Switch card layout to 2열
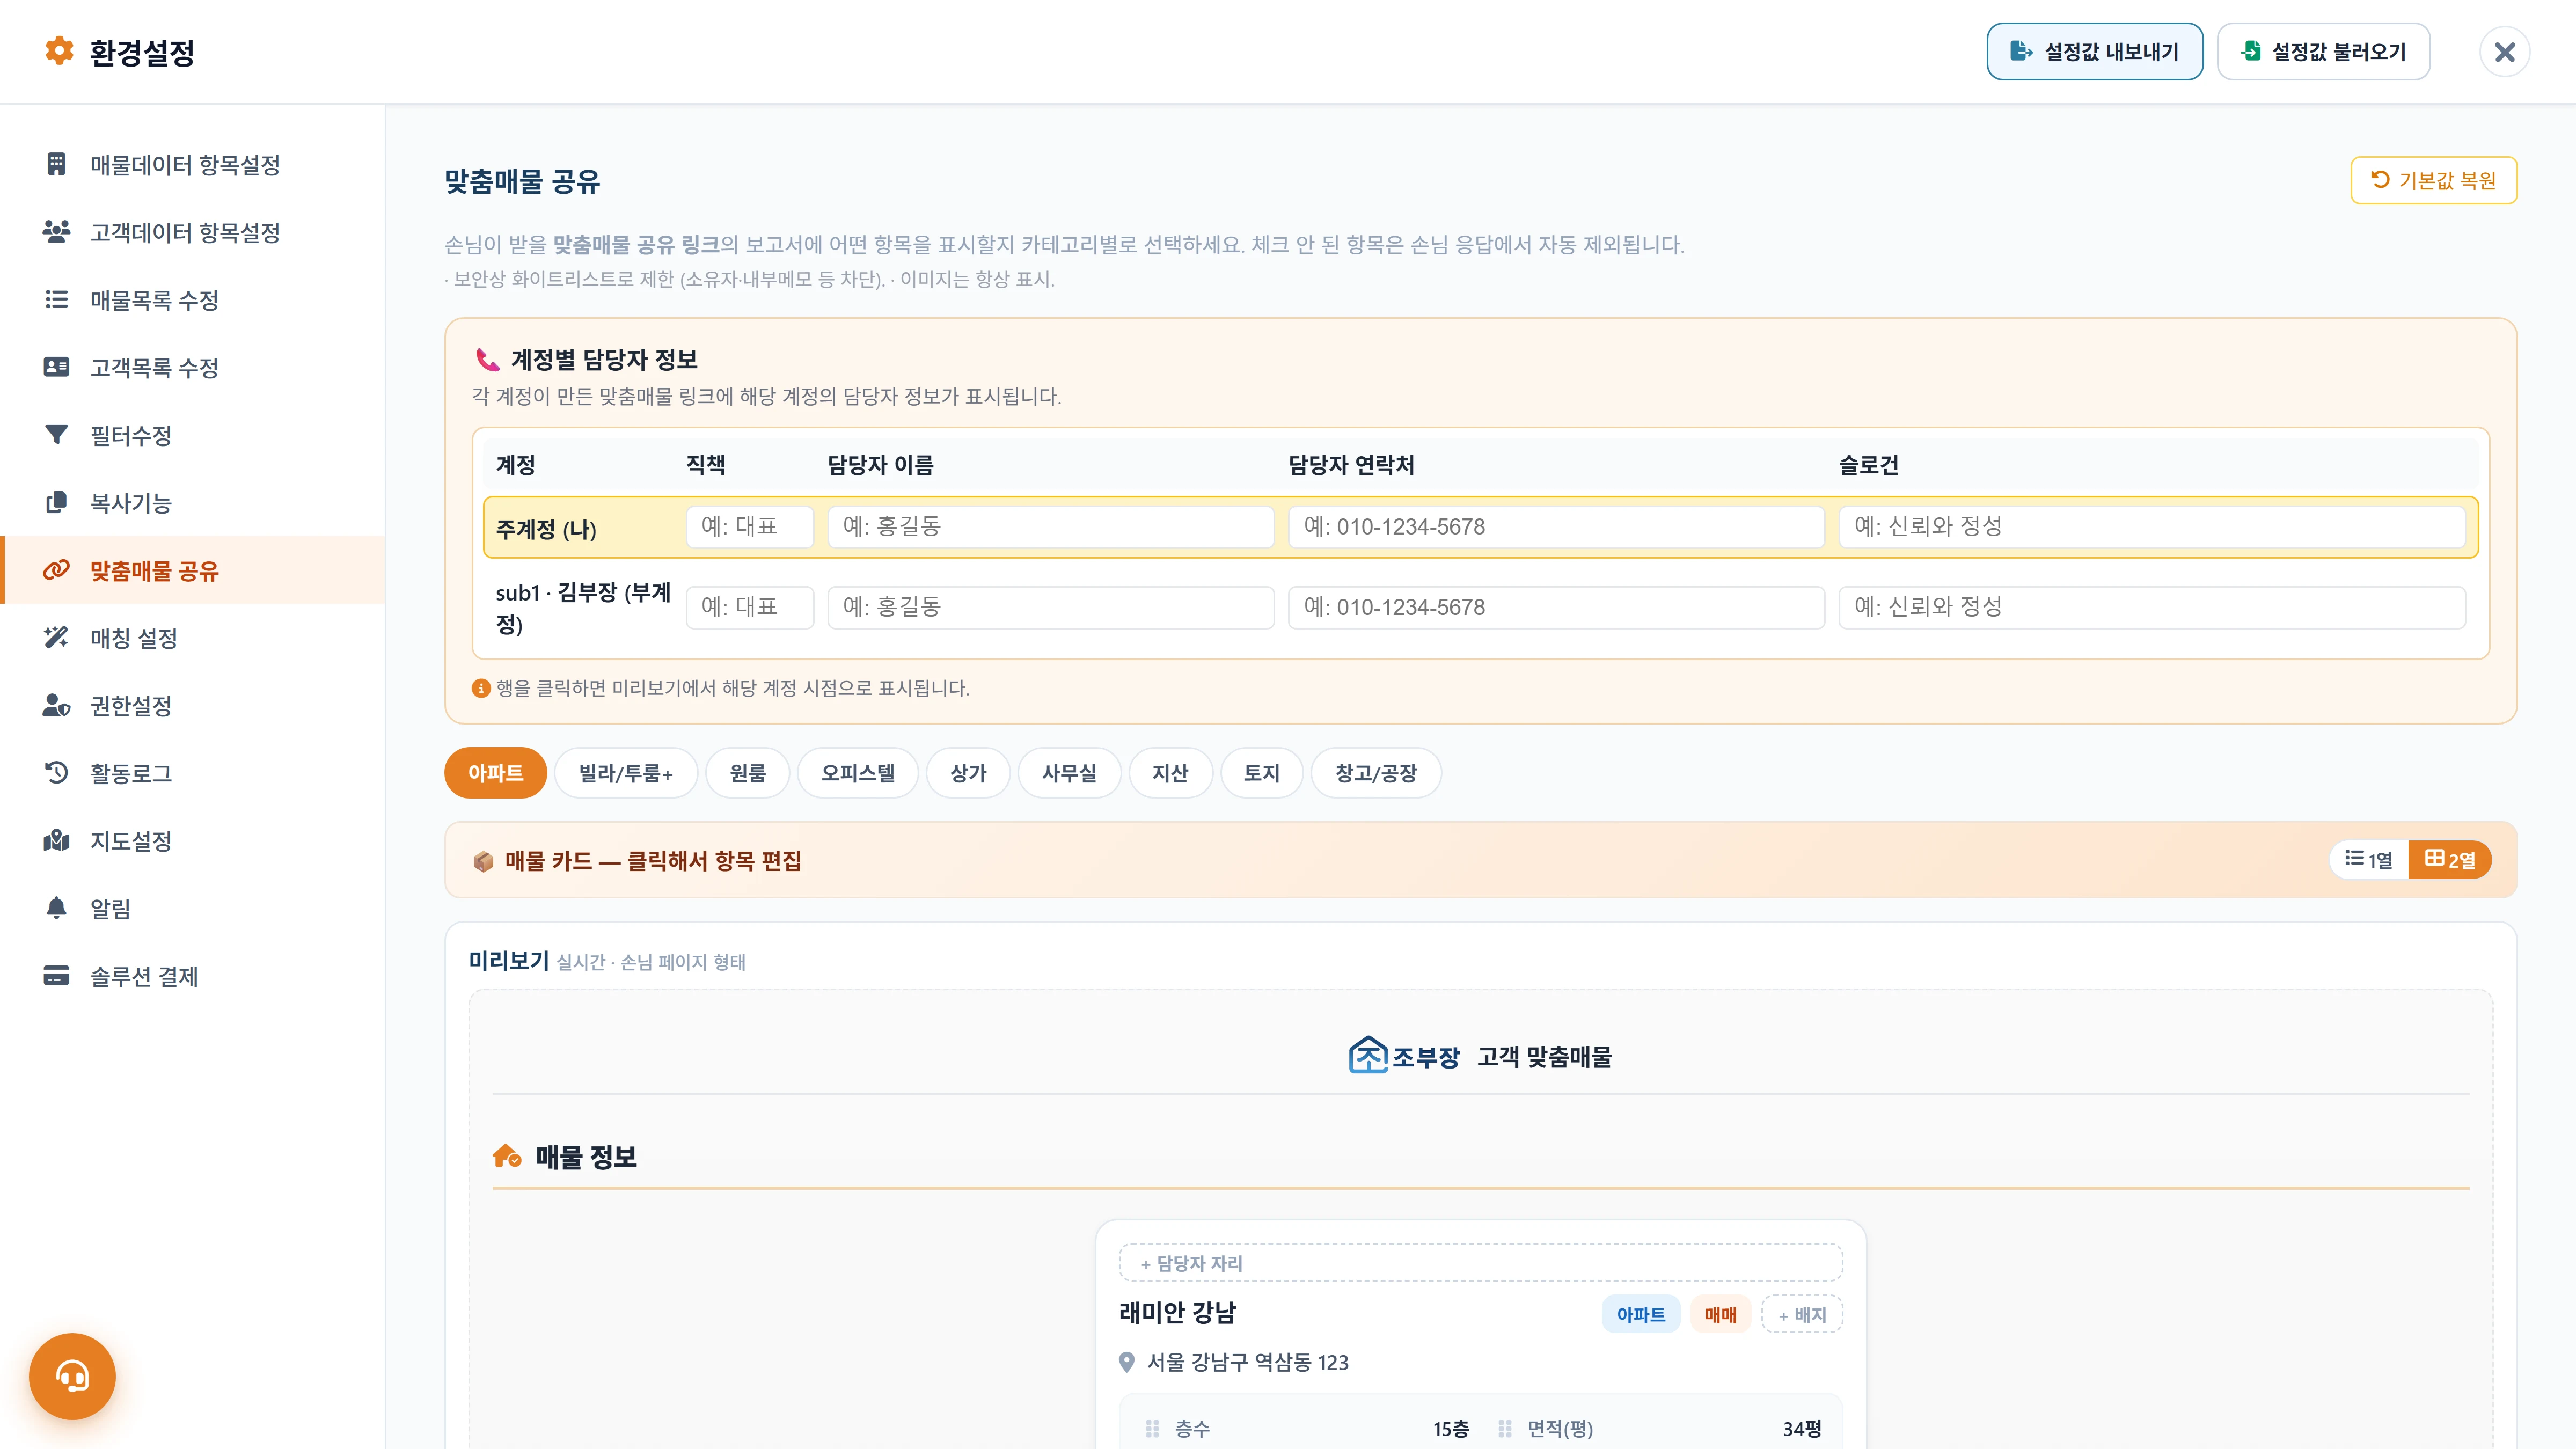Screen dimensions: 2576x1449 [x=2450, y=860]
